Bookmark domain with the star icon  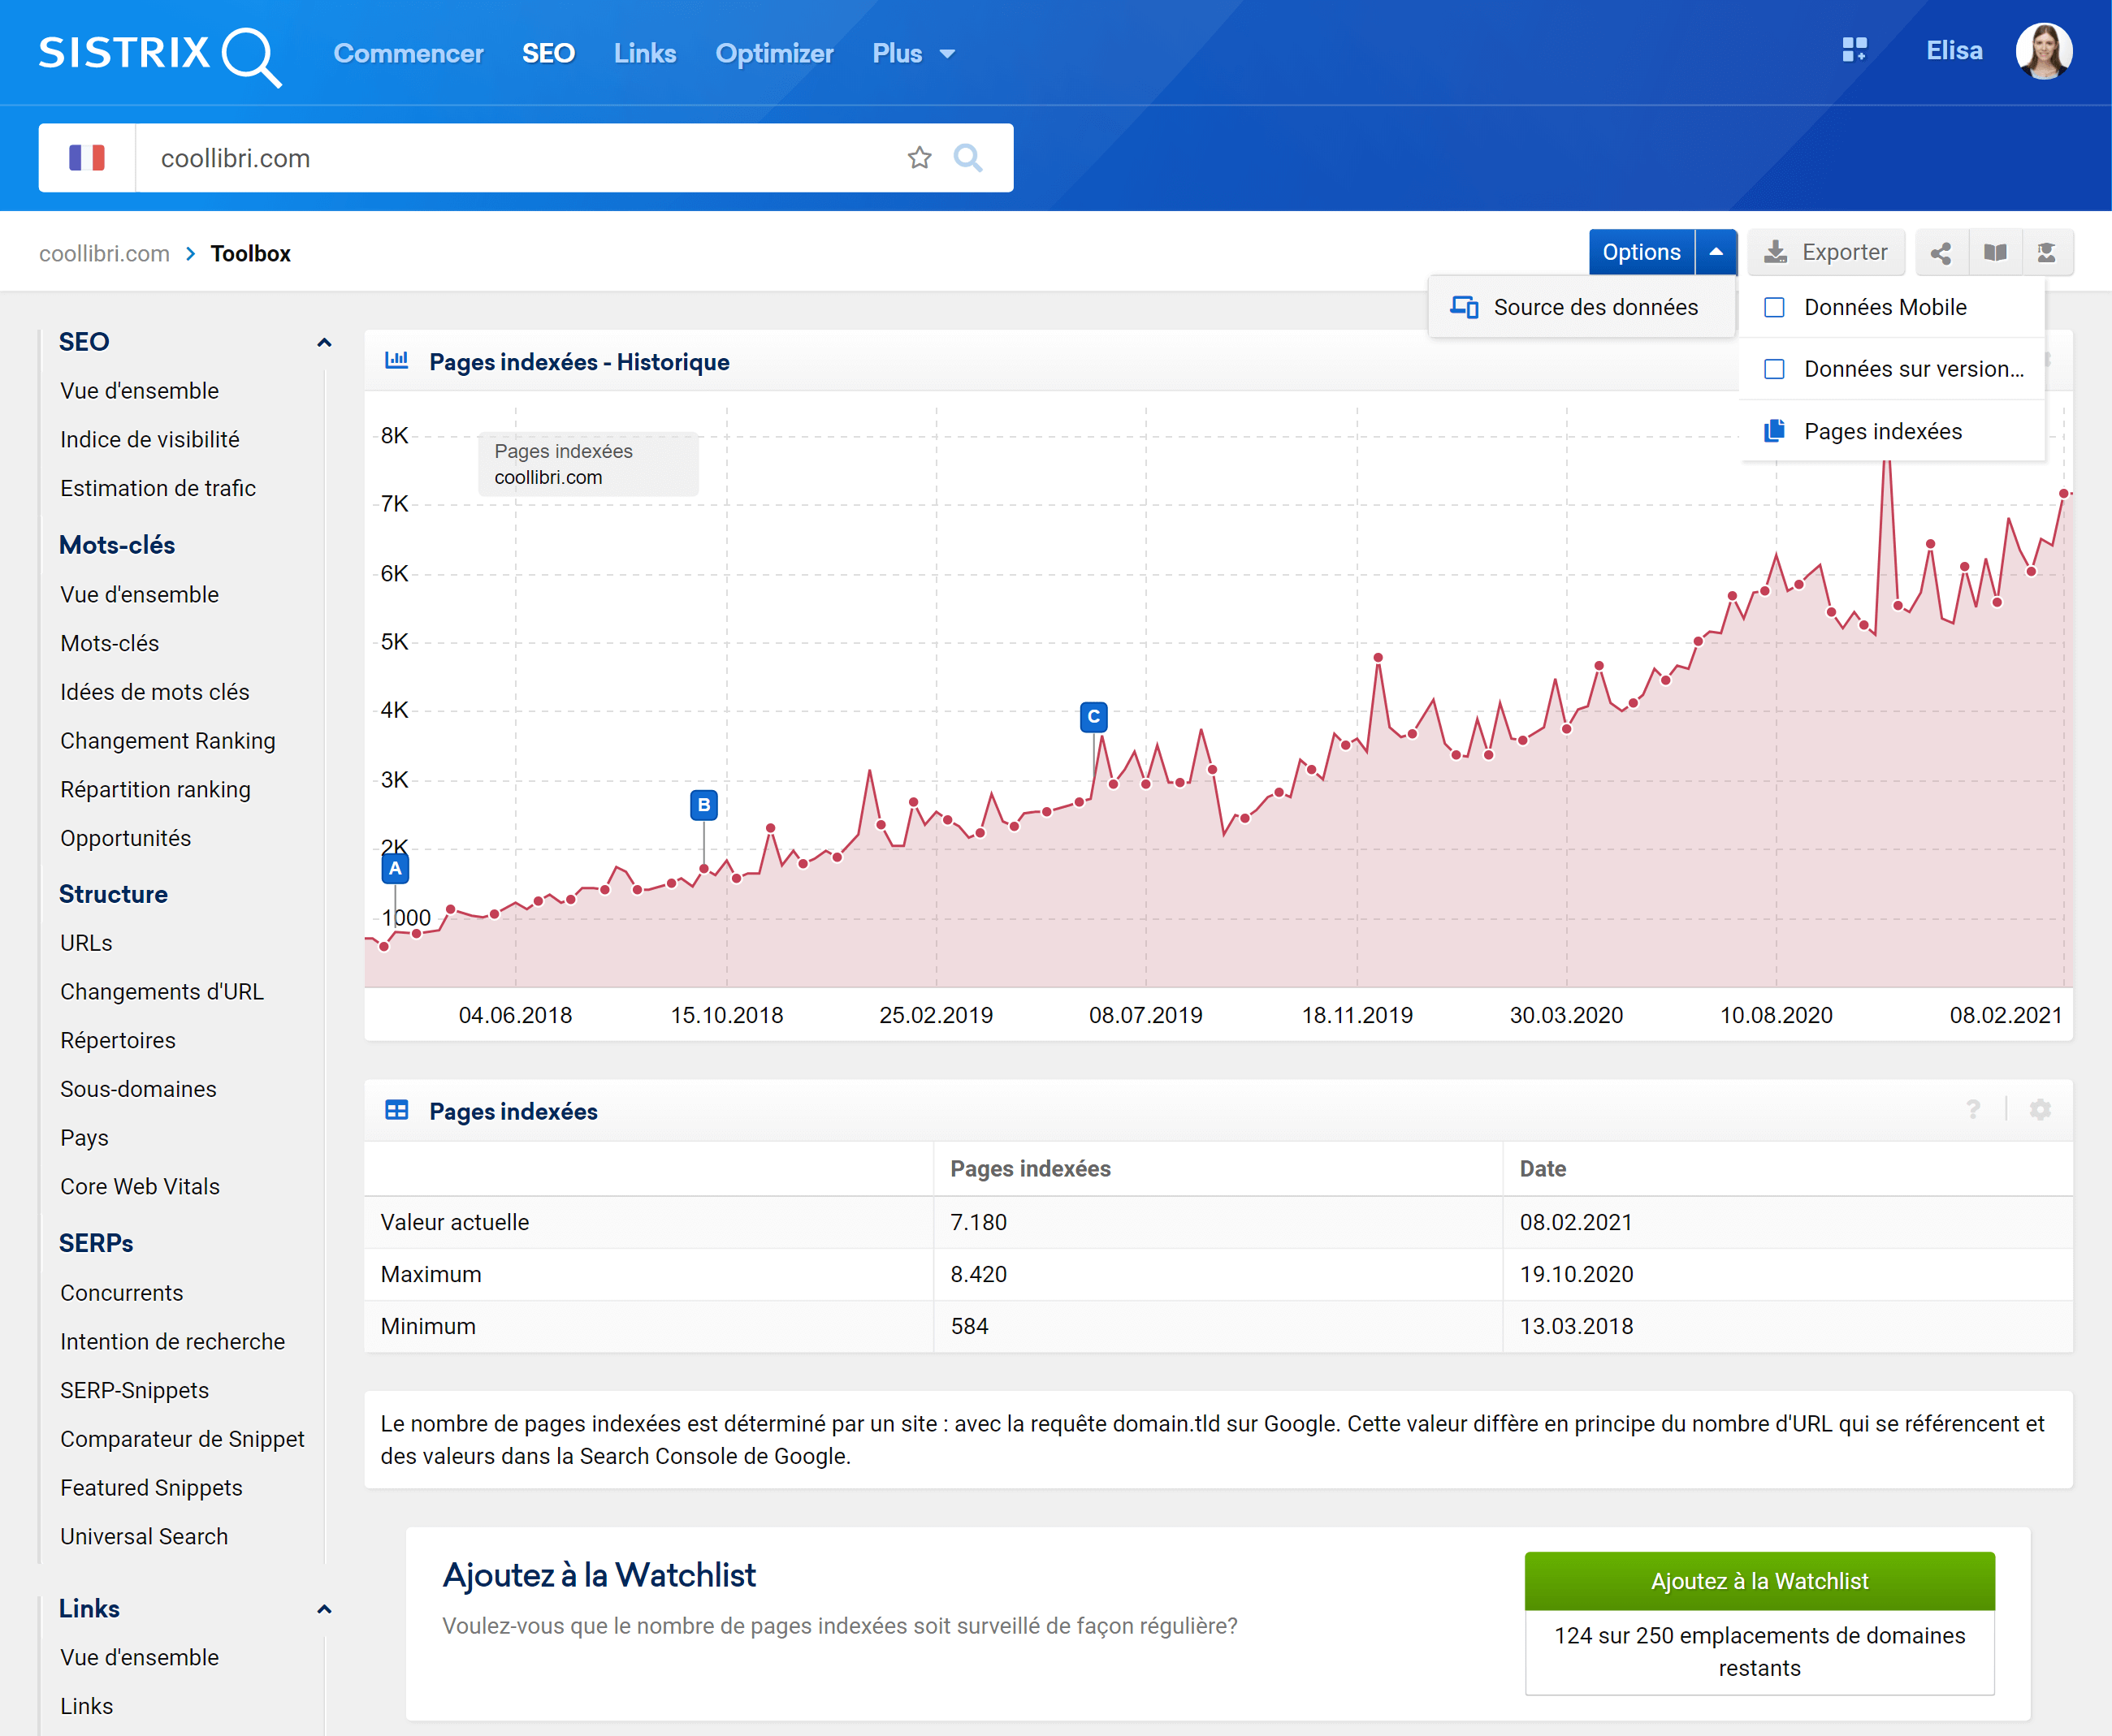pyautogui.click(x=920, y=158)
